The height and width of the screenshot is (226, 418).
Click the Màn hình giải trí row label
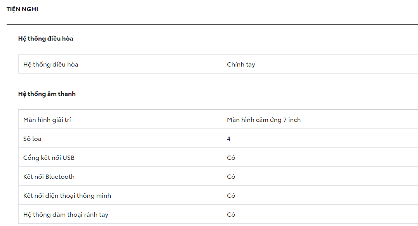pos(47,120)
